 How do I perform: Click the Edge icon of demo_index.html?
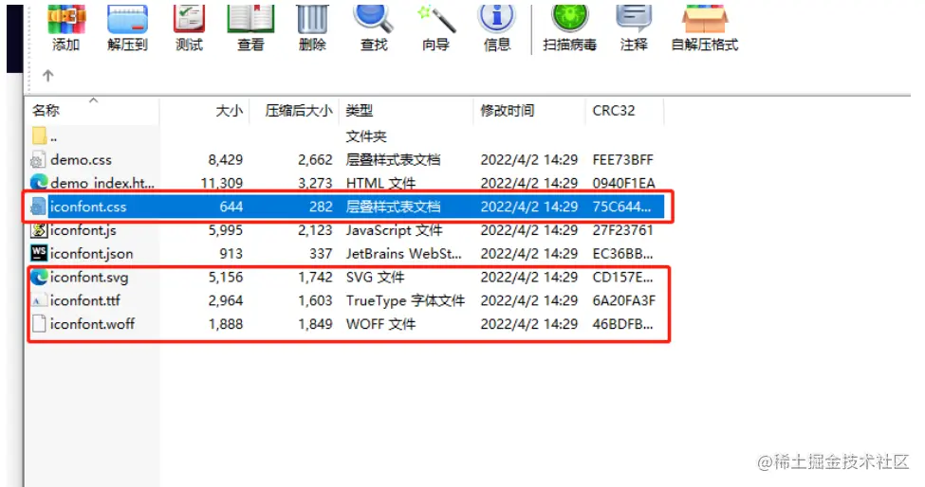(x=39, y=183)
